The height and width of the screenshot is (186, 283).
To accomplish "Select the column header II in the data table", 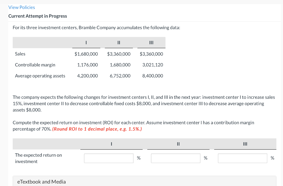I will click(119, 43).
